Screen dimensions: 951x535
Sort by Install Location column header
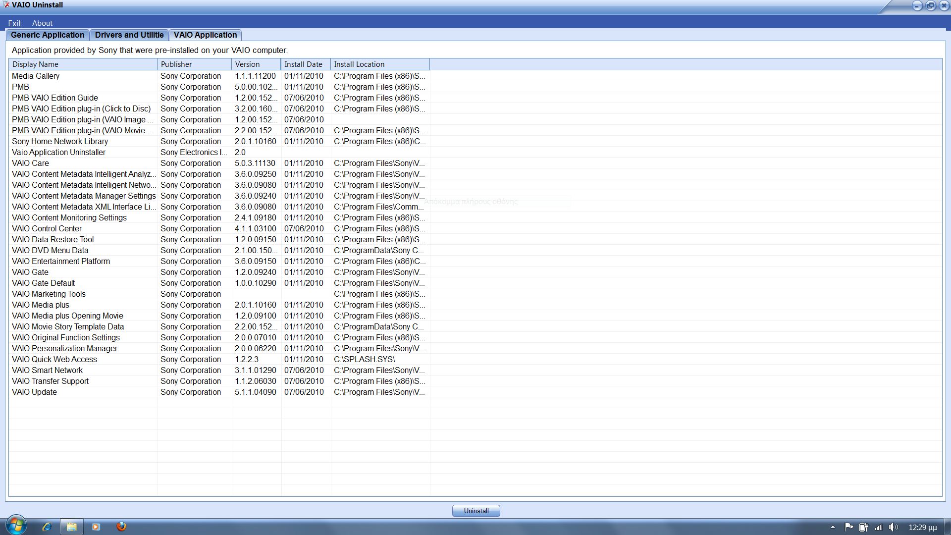380,64
